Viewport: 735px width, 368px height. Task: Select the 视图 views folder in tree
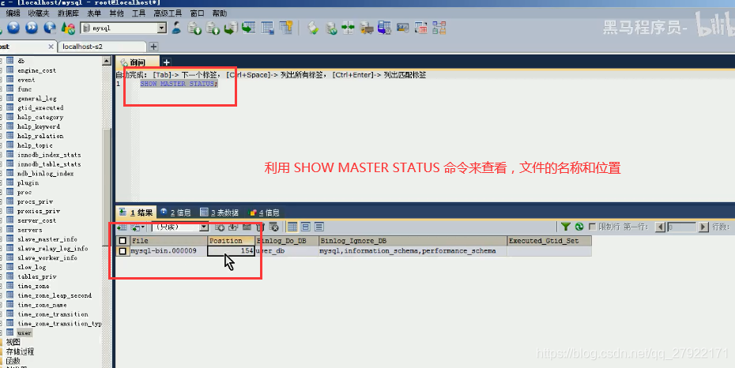coord(13,342)
